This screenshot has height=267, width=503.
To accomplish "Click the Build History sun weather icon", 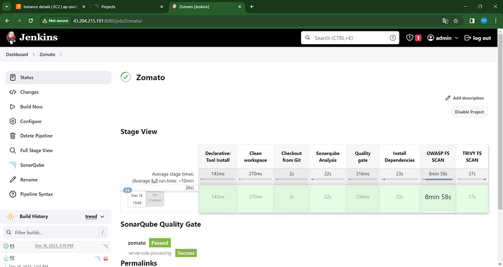I will click(10, 216).
